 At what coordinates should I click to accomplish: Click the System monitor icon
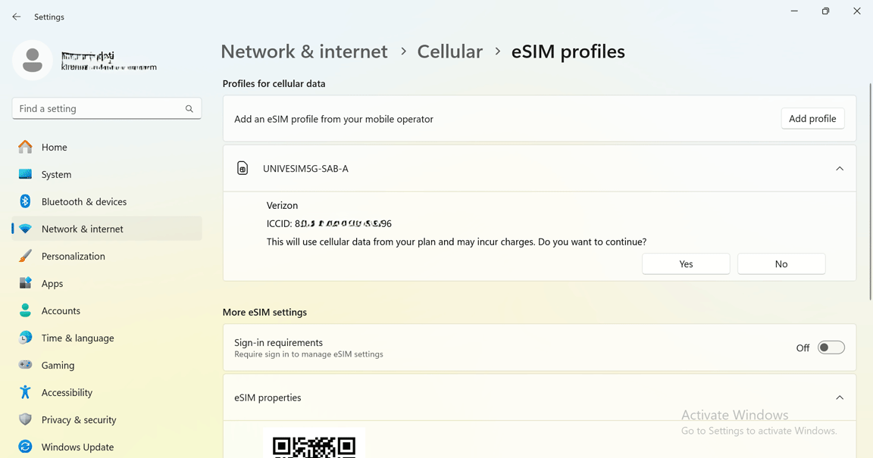pyautogui.click(x=25, y=174)
